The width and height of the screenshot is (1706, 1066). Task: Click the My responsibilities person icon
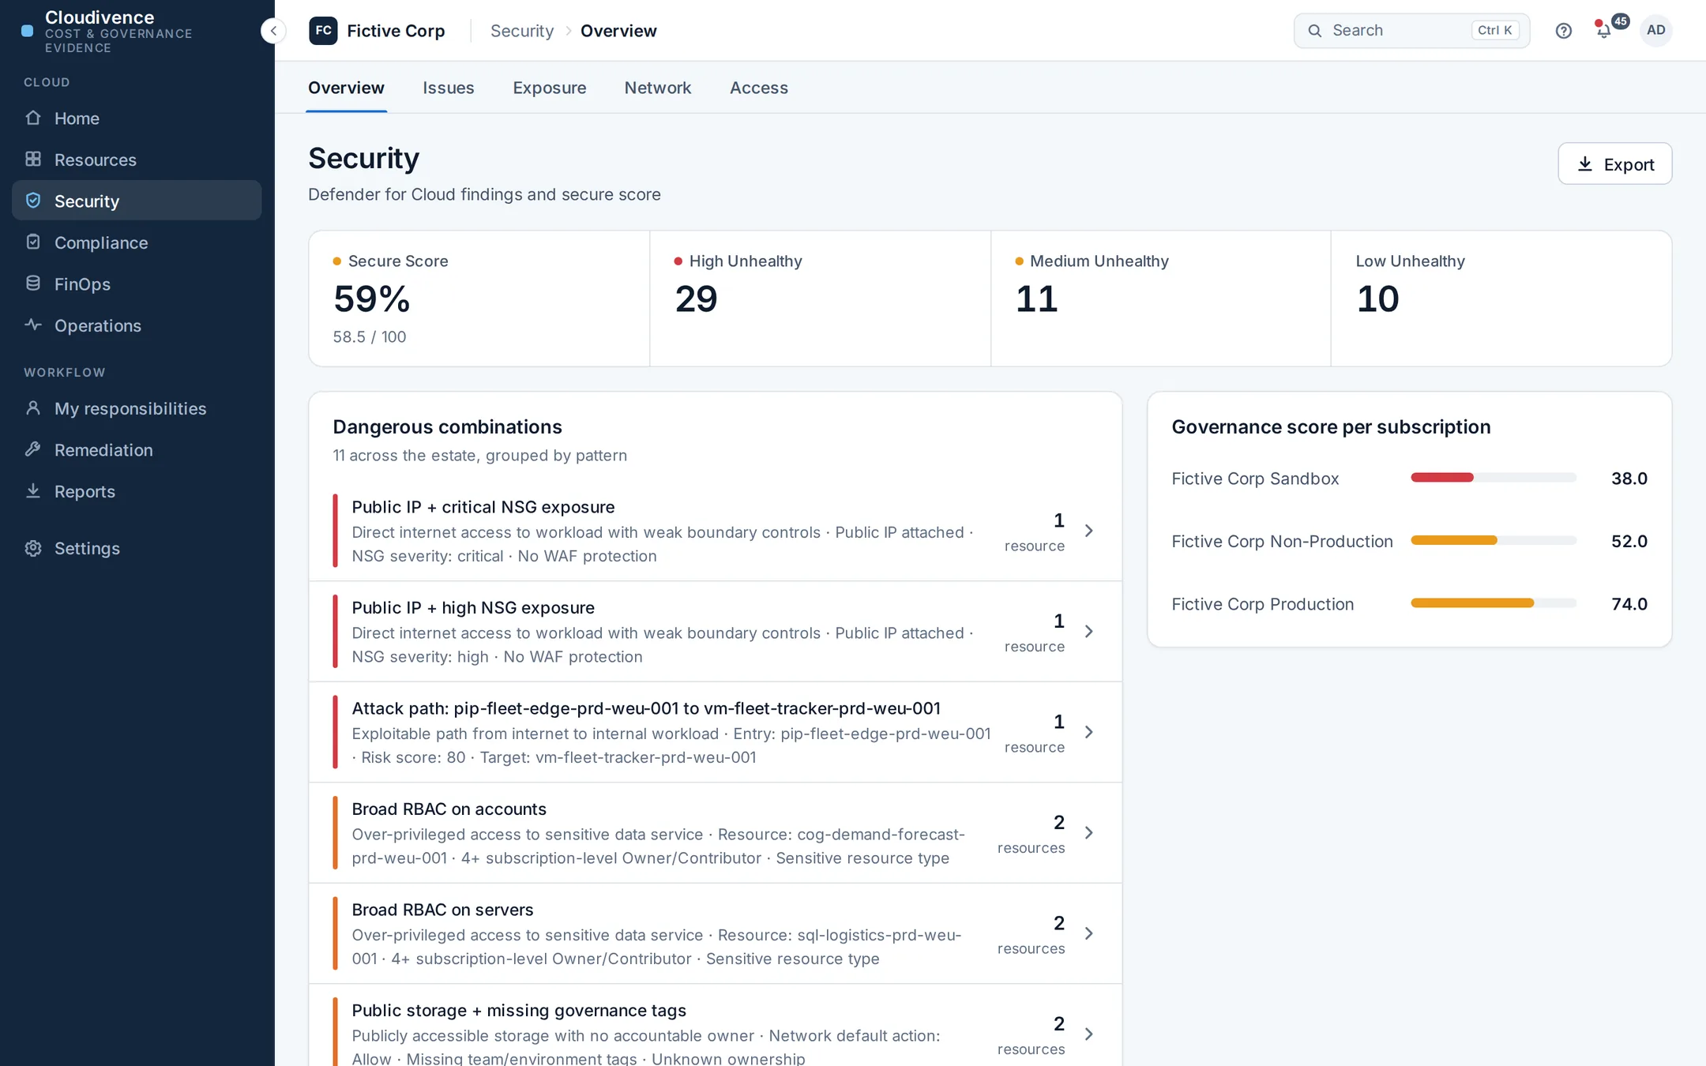click(32, 407)
